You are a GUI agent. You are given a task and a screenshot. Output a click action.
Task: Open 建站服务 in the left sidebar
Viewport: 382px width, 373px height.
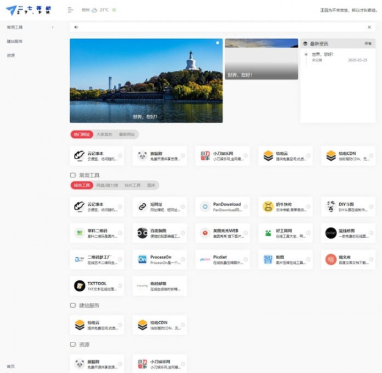(x=15, y=41)
